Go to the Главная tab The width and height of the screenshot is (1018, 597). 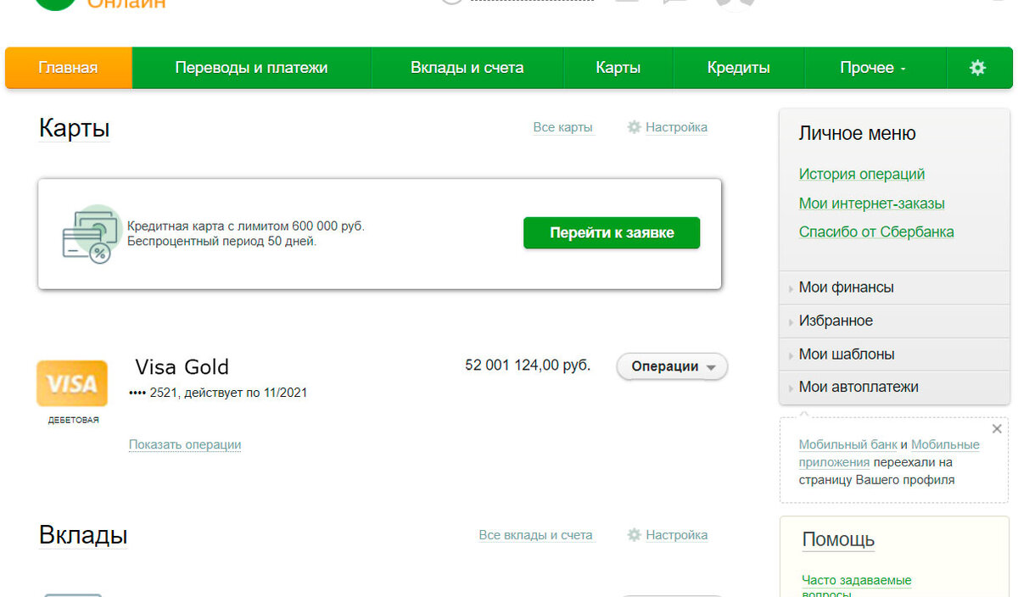coord(69,68)
